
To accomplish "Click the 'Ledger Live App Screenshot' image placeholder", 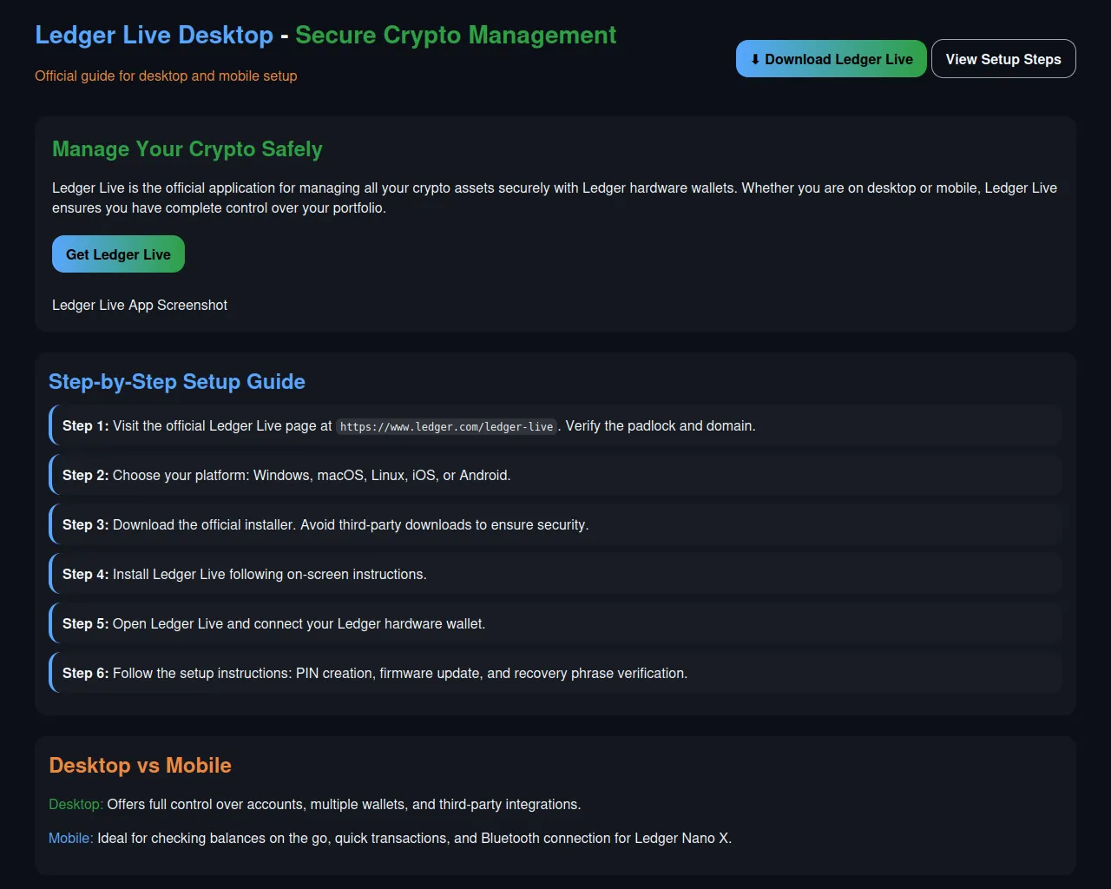I will click(140, 305).
